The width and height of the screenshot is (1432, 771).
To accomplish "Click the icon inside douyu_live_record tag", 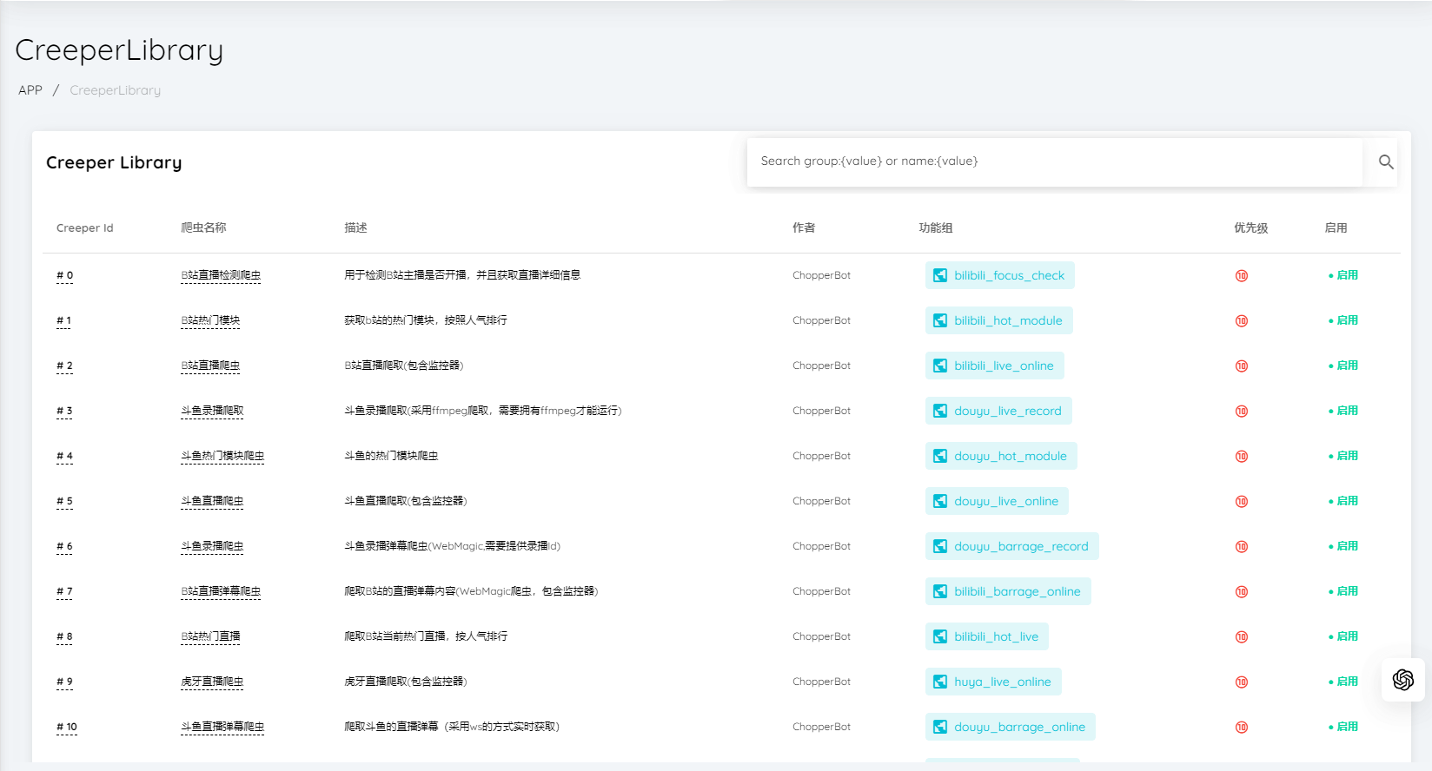I will (x=940, y=411).
